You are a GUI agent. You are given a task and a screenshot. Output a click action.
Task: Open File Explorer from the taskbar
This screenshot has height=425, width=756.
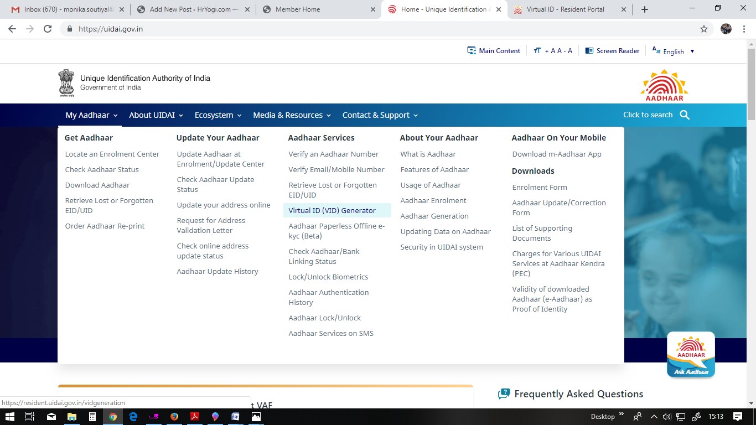71,417
